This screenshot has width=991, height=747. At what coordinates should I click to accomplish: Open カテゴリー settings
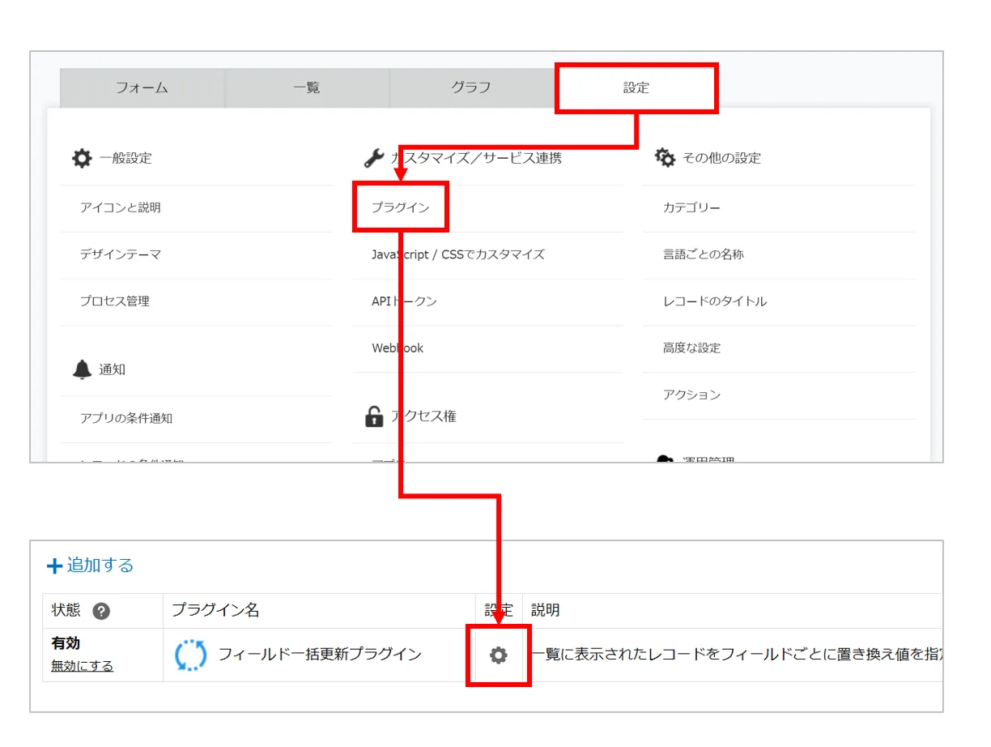pos(691,207)
